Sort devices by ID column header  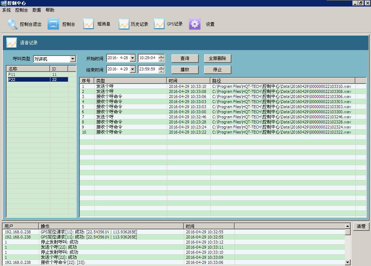click(59, 69)
